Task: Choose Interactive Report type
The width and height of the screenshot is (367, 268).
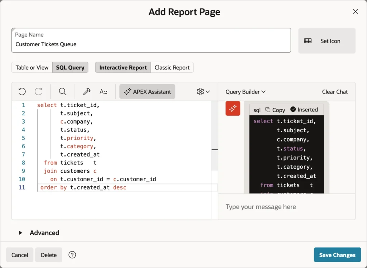Action: tap(123, 67)
